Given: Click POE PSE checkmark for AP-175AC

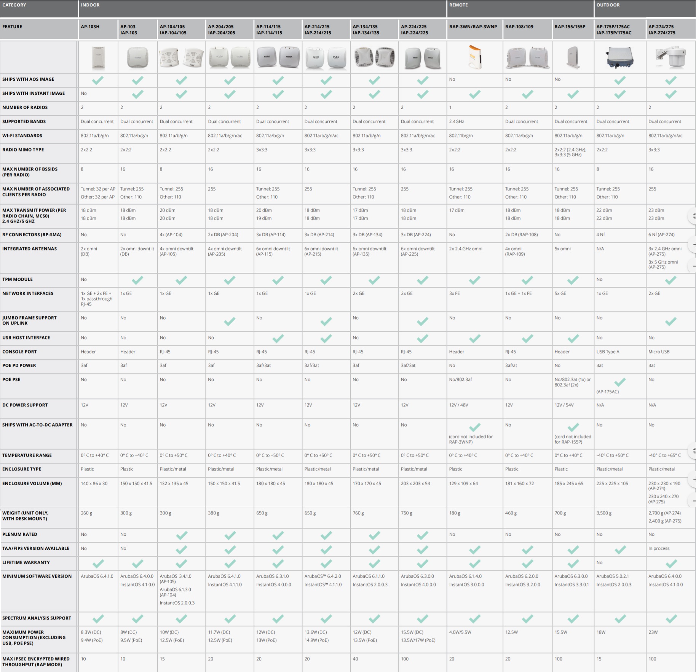Looking at the screenshot, I should tap(620, 382).
